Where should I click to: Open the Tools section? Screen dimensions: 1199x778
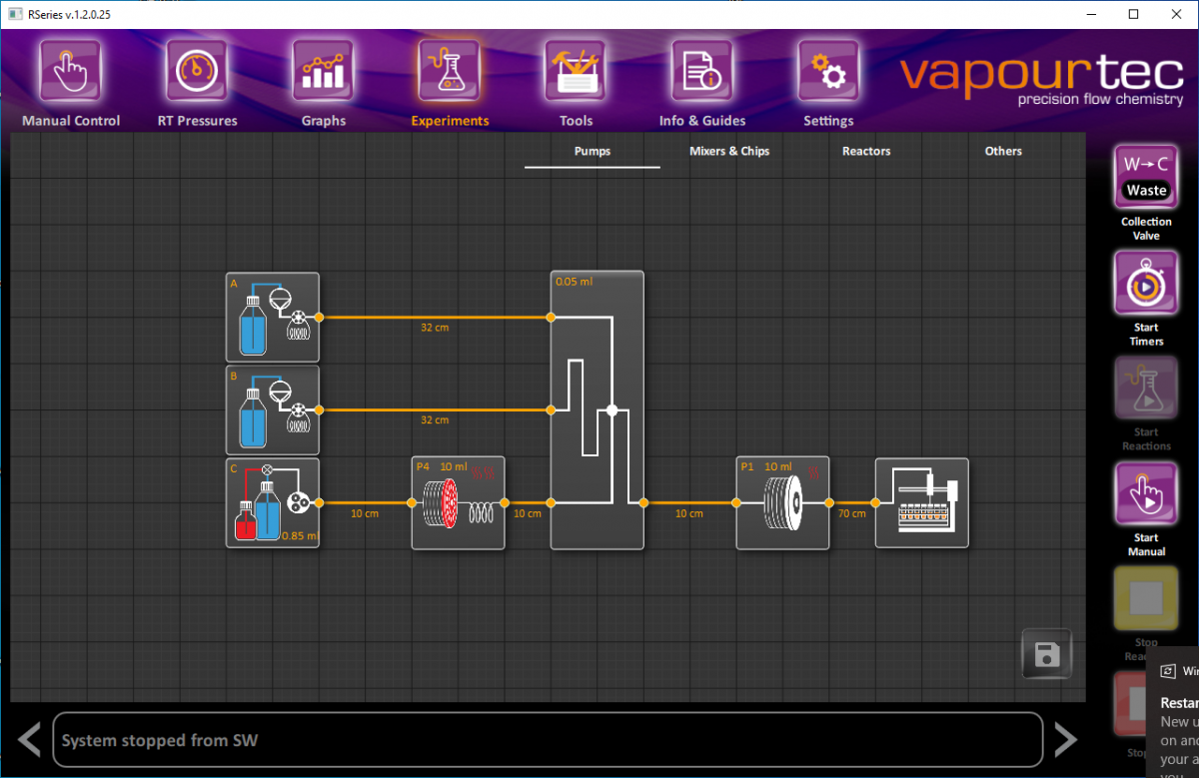point(576,80)
